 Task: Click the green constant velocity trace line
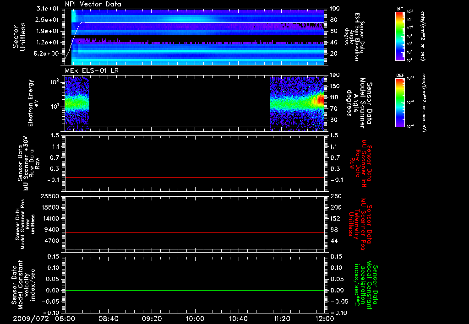pyautogui.click(x=195, y=291)
